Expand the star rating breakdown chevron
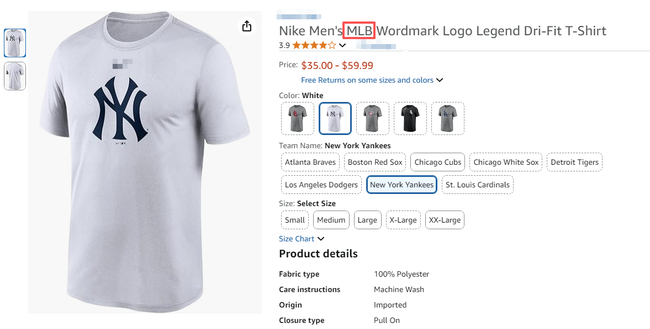Screen dimensions: 650x329 [x=342, y=45]
